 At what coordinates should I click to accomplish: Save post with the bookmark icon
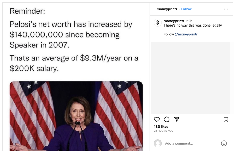(226, 119)
